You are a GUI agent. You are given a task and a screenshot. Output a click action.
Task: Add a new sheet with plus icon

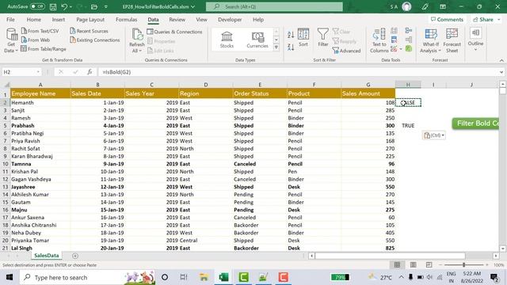[x=75, y=256]
